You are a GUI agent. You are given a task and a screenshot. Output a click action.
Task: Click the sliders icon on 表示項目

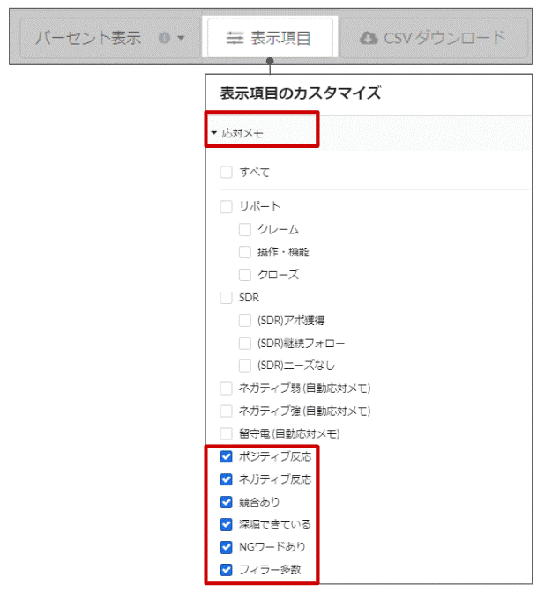[x=235, y=38]
